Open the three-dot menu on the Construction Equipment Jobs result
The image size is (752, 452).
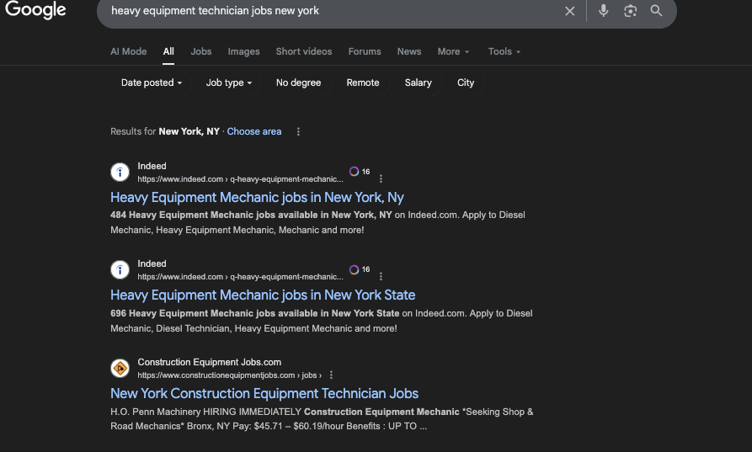331,375
